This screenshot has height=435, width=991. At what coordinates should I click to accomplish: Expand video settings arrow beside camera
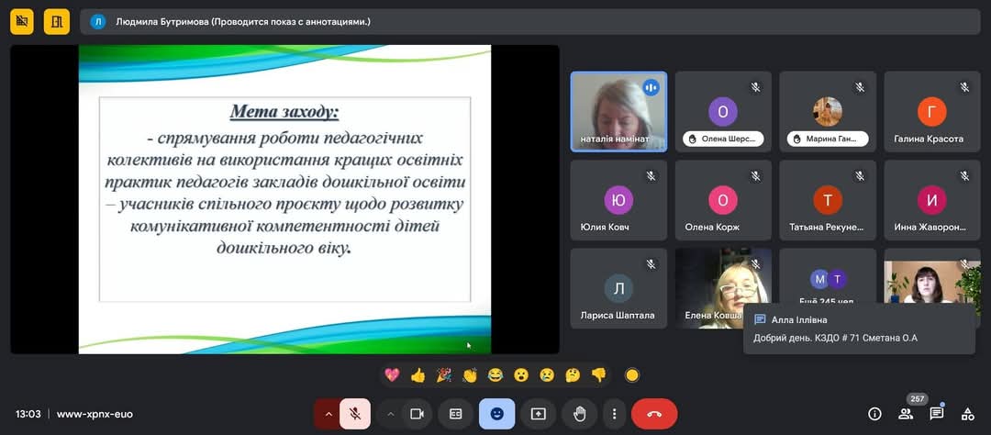[390, 414]
